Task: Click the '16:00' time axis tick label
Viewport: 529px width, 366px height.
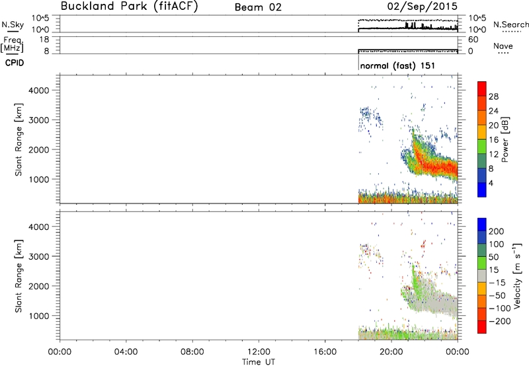Action: (x=325, y=352)
